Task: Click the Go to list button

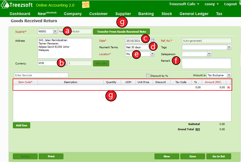Action: click(218, 156)
